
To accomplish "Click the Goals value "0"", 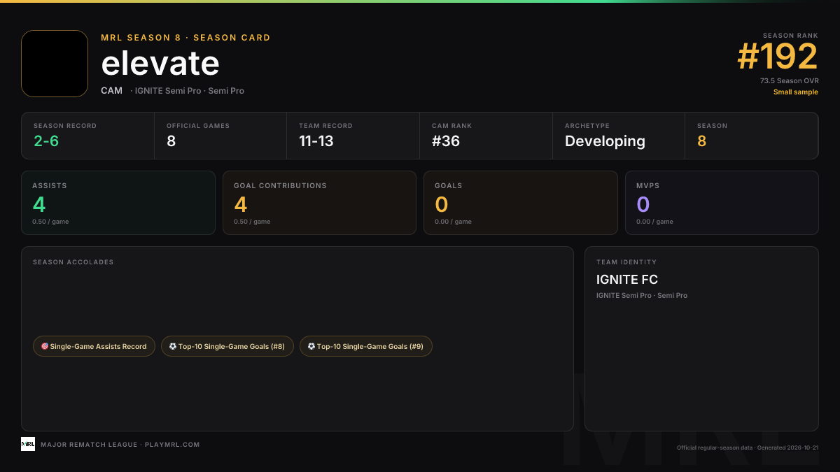I will click(441, 205).
